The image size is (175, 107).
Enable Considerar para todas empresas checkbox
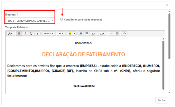click(x=62, y=20)
